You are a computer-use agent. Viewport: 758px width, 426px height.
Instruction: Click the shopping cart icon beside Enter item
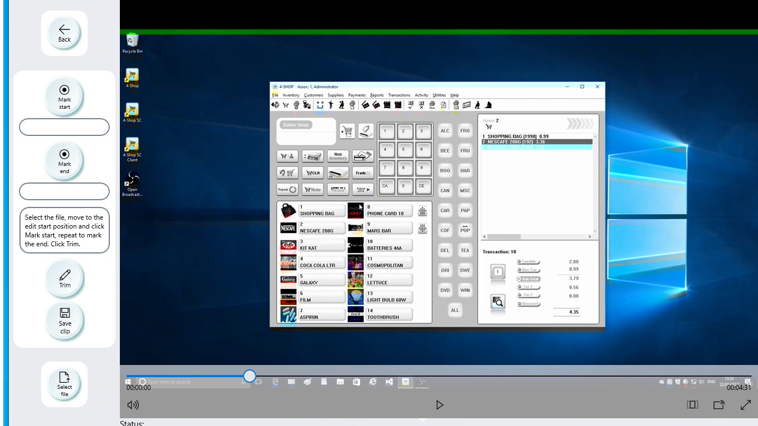coord(347,131)
